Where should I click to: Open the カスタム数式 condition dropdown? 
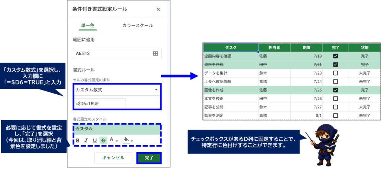click(117, 90)
